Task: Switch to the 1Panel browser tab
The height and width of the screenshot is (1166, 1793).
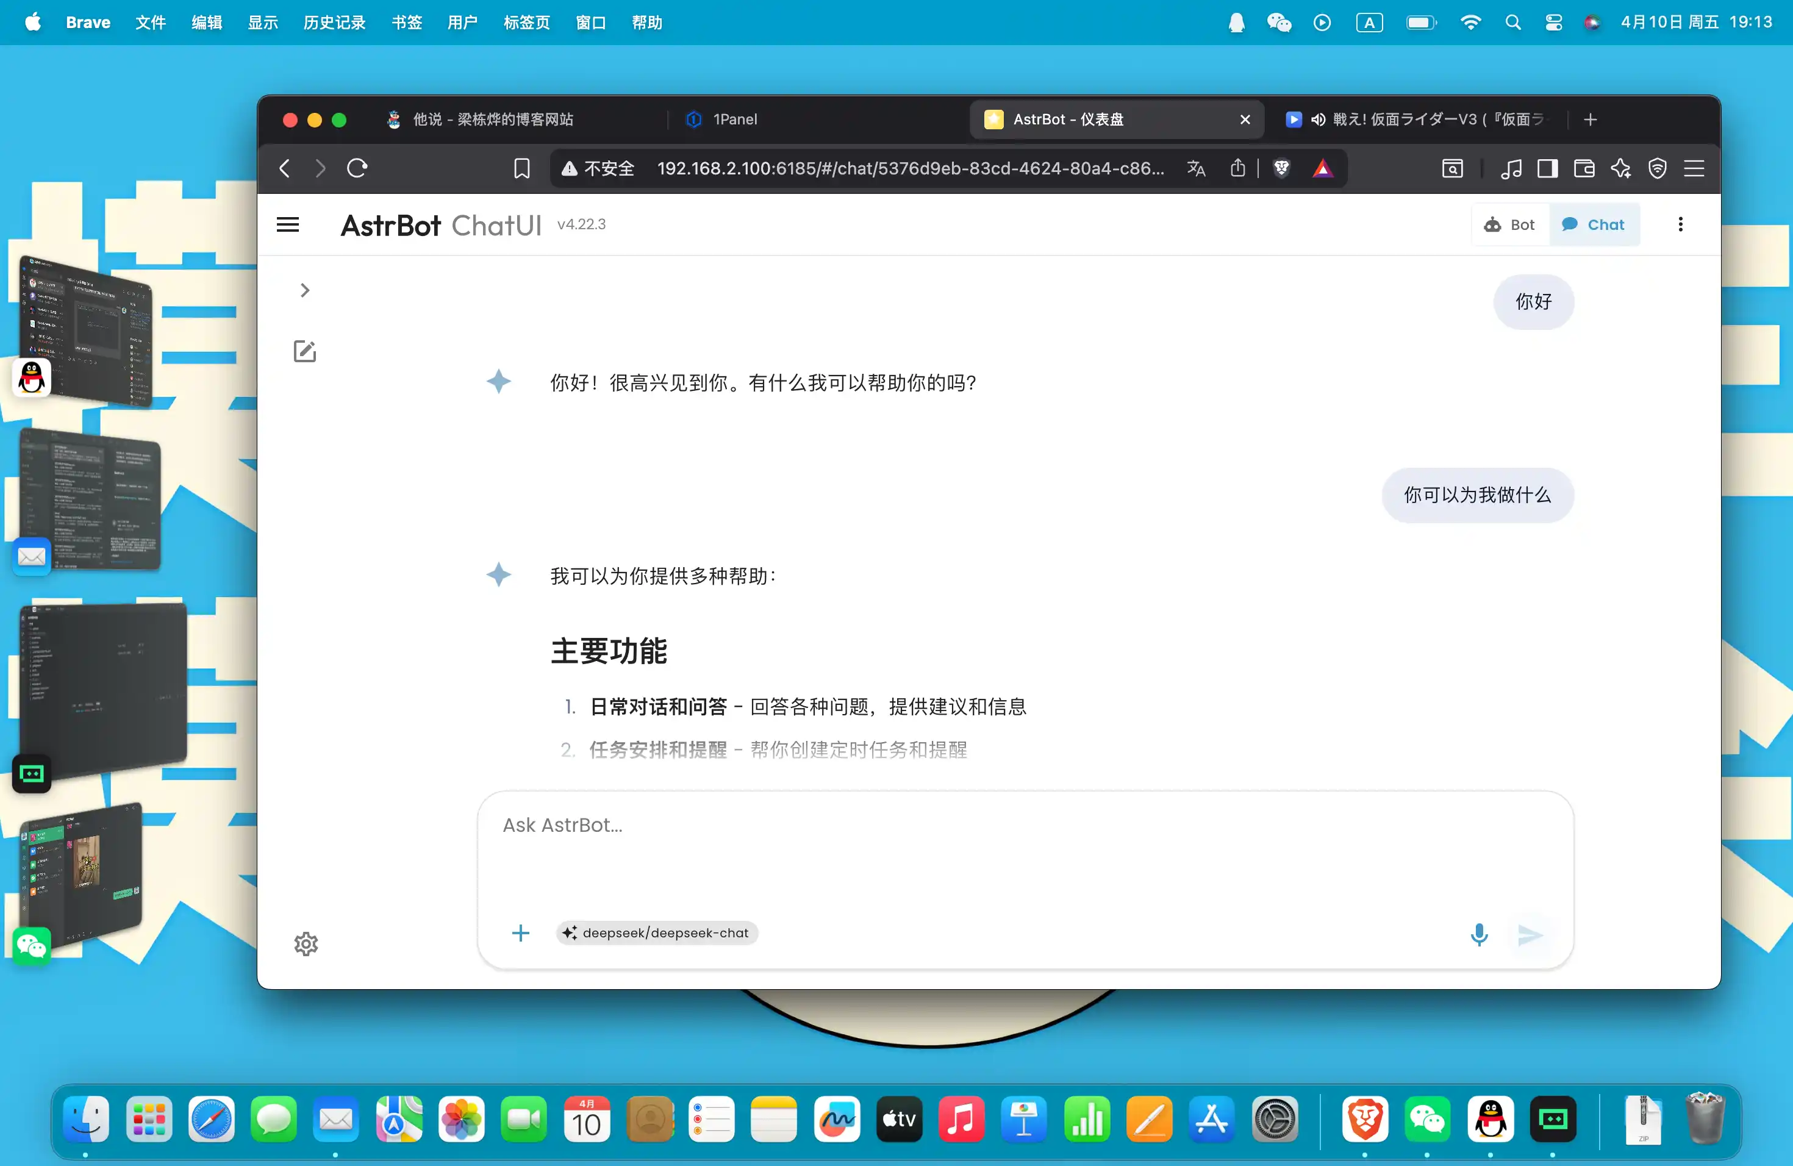Action: pos(734,119)
